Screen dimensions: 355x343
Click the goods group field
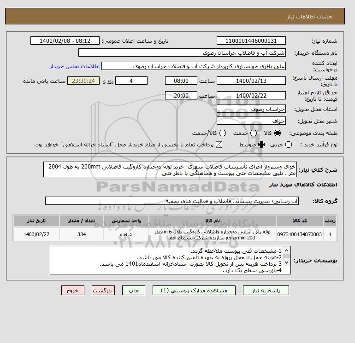pos(172,201)
